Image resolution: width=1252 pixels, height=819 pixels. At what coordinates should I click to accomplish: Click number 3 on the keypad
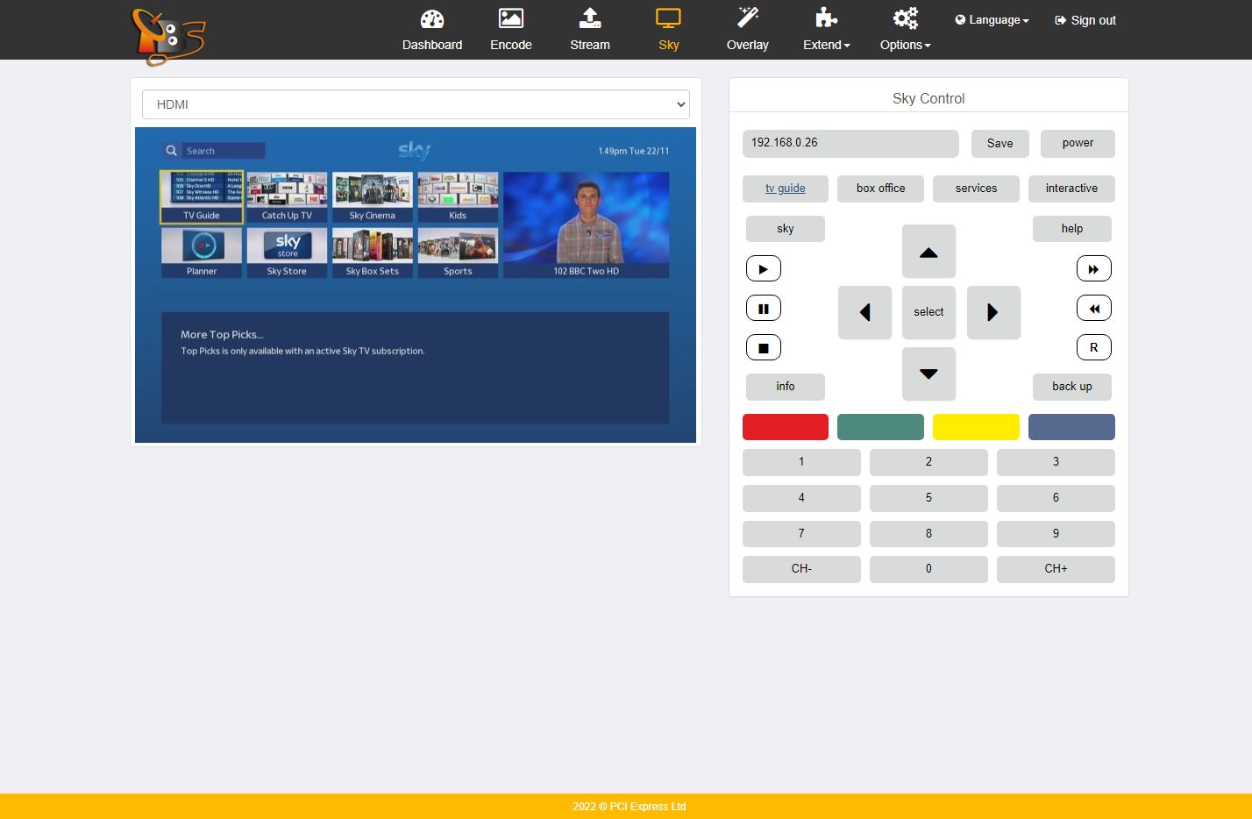[1056, 462]
